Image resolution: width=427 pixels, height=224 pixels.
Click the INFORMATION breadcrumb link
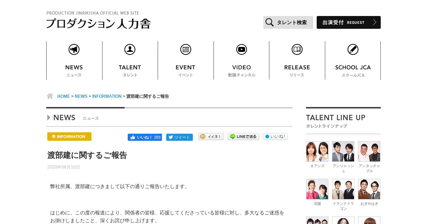(x=107, y=96)
